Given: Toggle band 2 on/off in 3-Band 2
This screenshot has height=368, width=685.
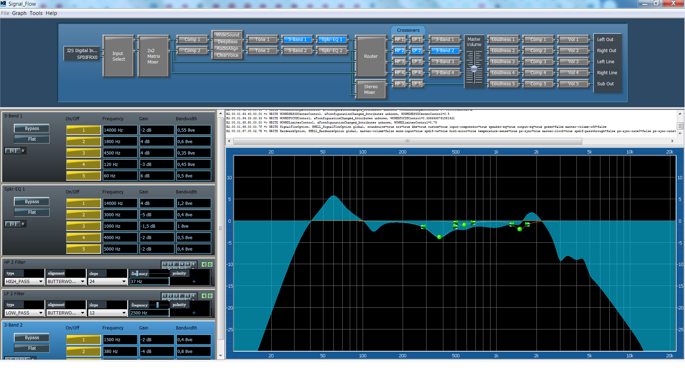Looking at the screenshot, I should click(x=84, y=352).
